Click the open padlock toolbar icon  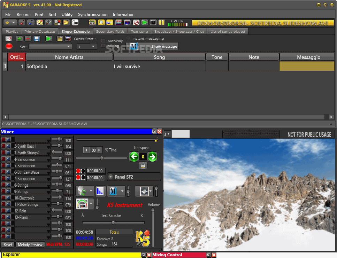click(75, 22)
